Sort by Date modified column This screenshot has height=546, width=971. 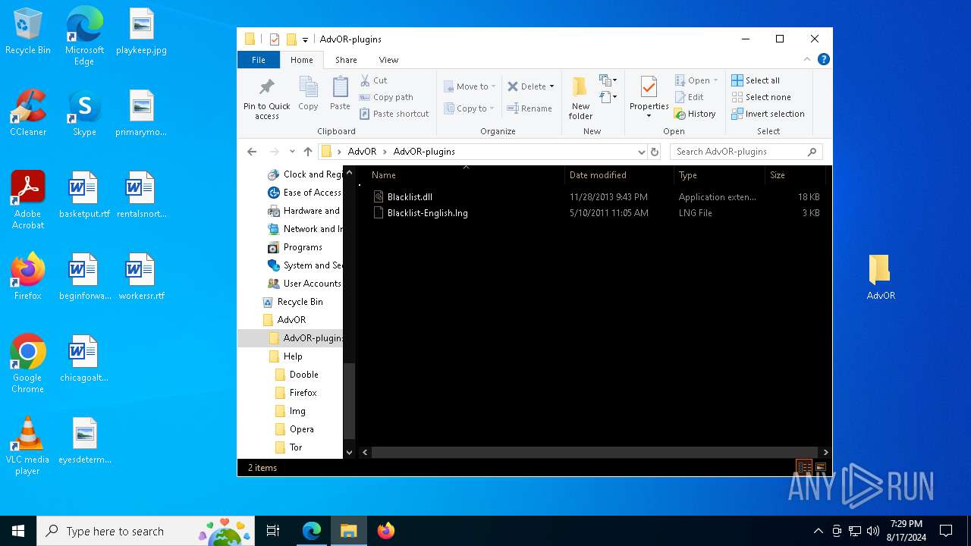point(619,175)
